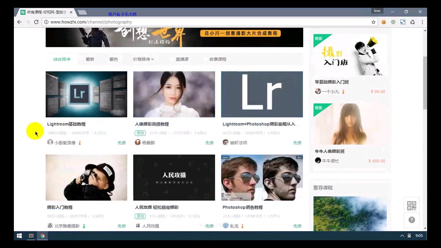Bookmark page with the star icon
The image size is (441, 248).
374,22
